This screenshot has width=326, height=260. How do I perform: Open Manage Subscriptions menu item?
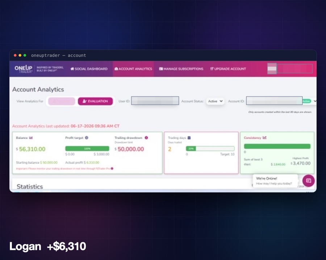click(x=181, y=69)
